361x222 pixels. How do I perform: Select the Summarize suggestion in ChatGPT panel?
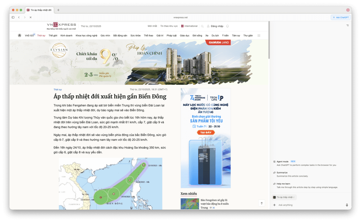[282, 173]
